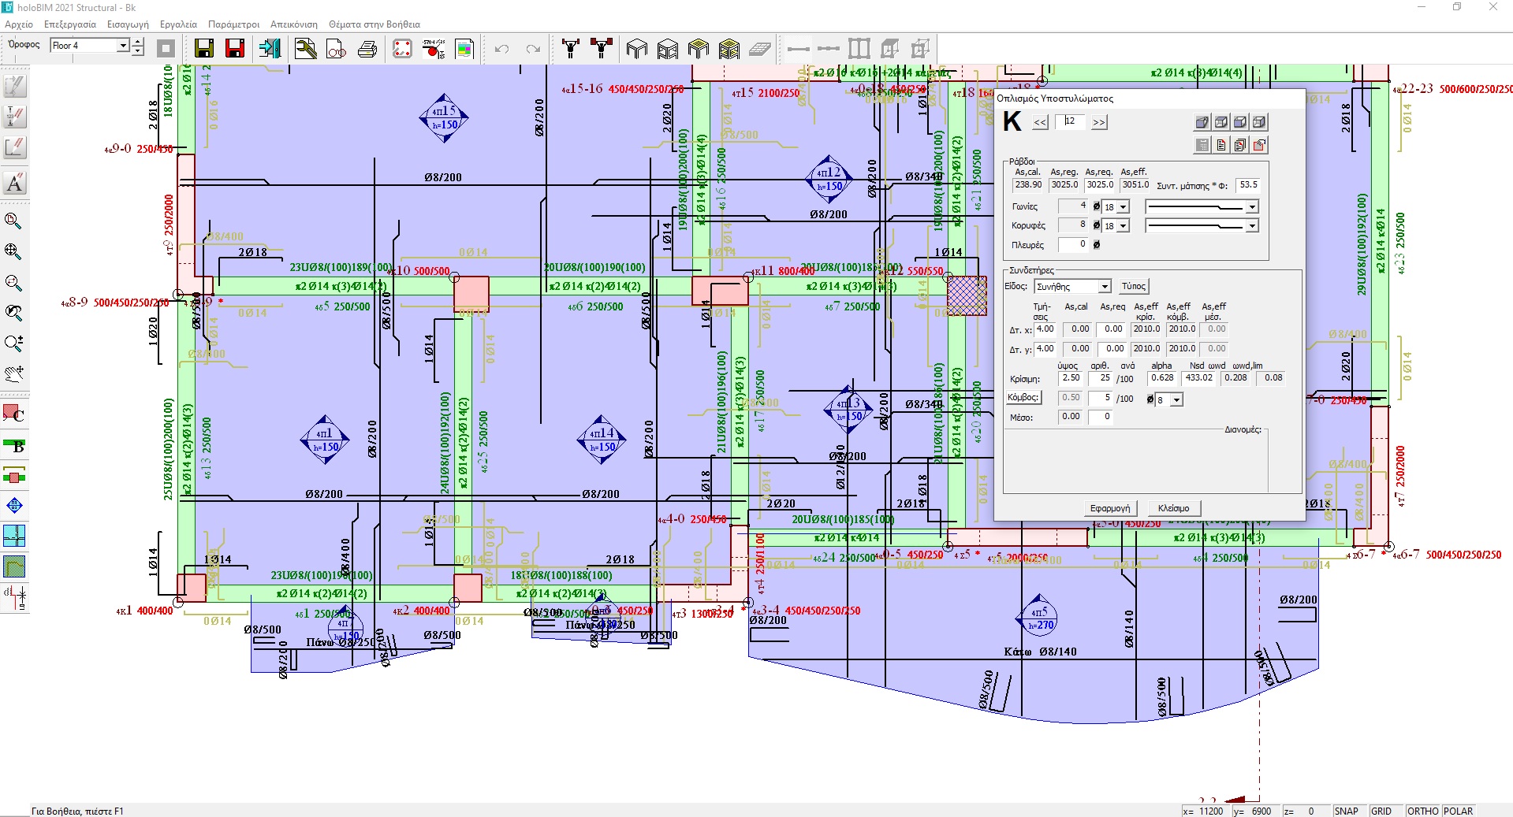Click the 53.5 lap coefficient field
Image resolution: width=1513 pixels, height=817 pixels.
coord(1248,185)
